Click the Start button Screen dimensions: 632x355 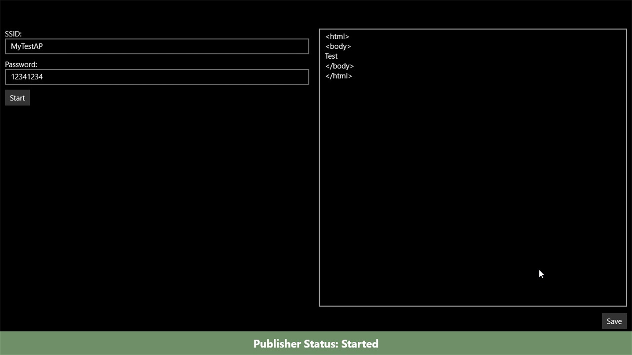18,98
